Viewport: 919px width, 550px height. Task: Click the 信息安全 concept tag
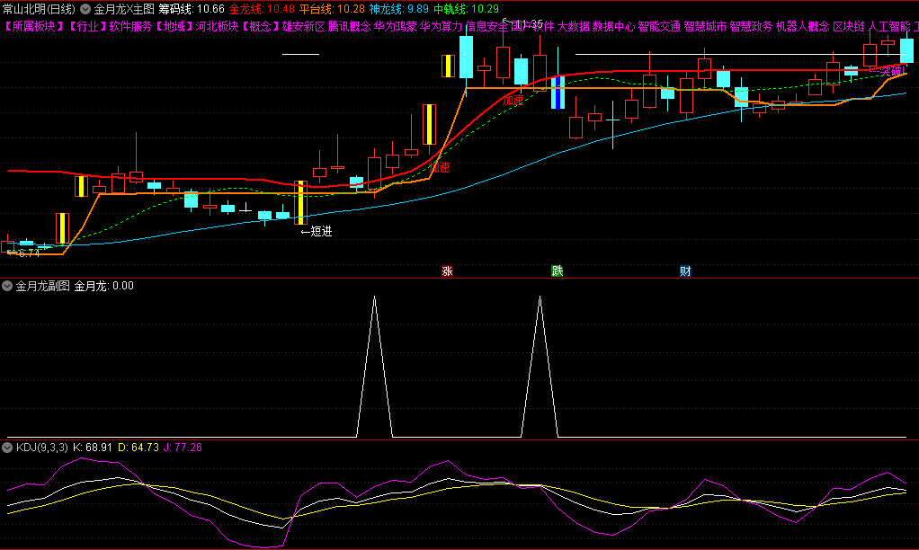[x=487, y=26]
